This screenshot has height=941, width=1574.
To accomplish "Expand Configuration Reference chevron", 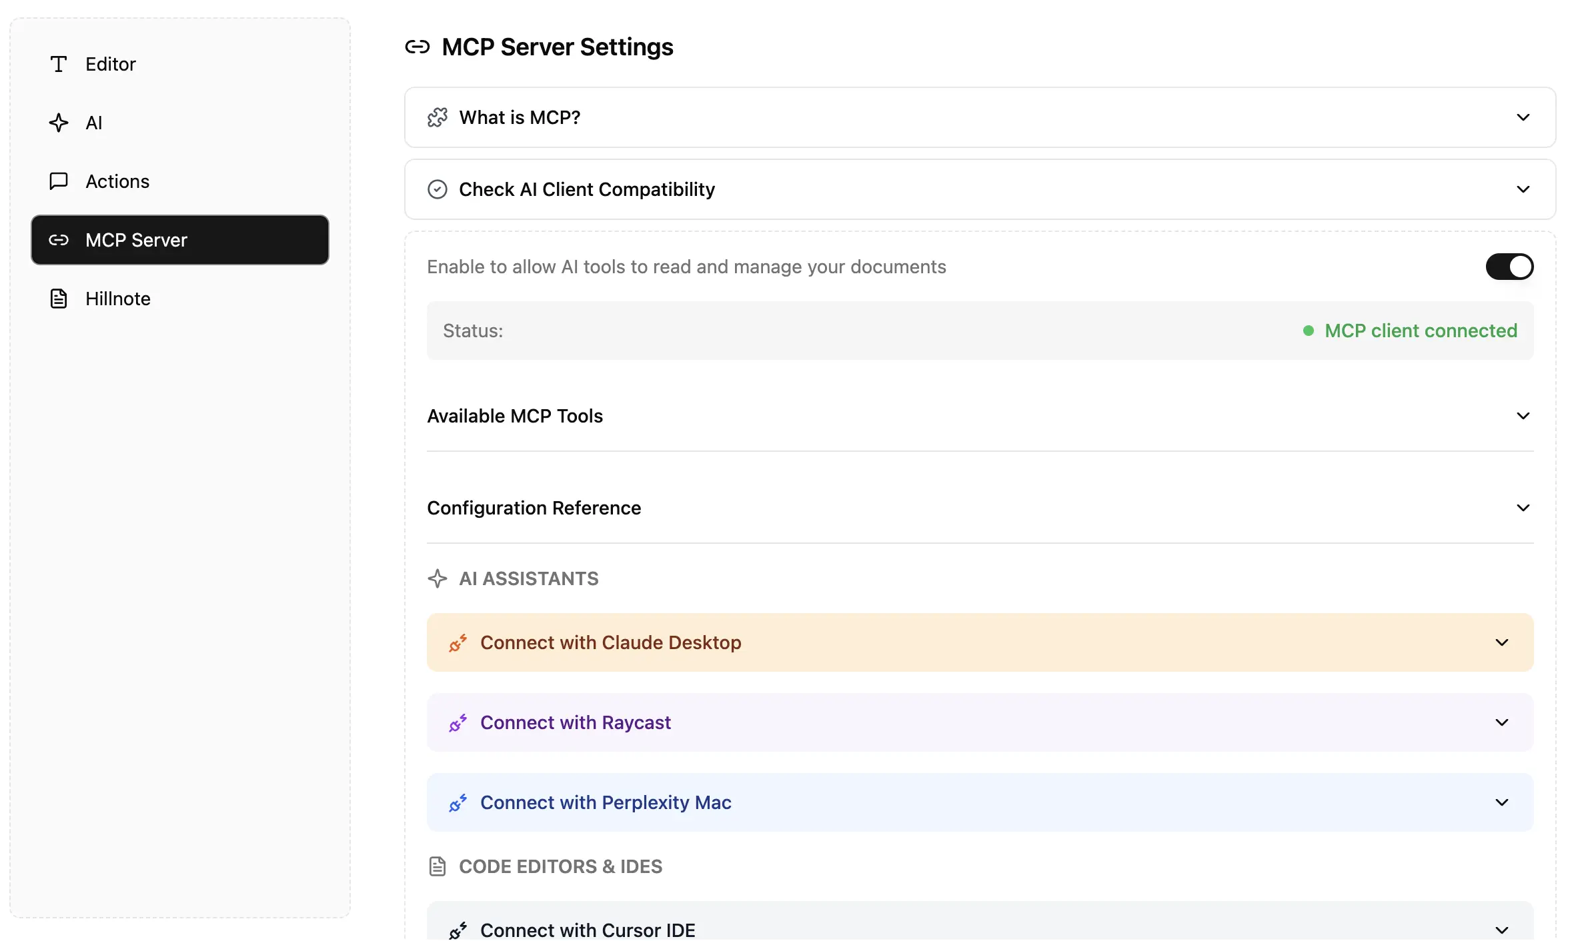I will point(1523,508).
